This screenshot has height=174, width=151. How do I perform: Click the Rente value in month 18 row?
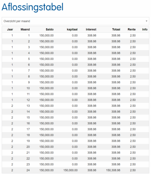(x=133, y=135)
